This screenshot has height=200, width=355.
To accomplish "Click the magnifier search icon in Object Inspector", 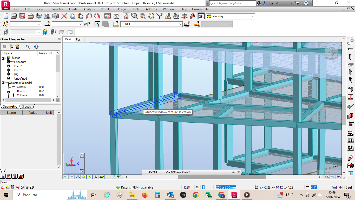I will pos(28,47).
